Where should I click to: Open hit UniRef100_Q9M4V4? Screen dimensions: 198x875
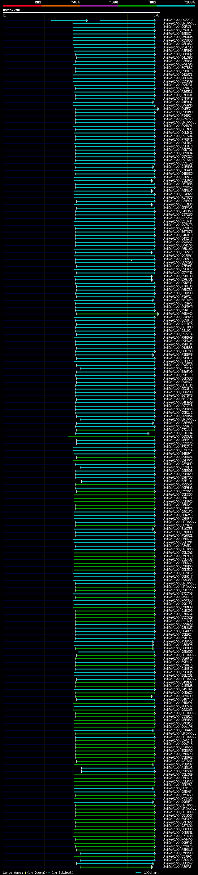coord(178,457)
